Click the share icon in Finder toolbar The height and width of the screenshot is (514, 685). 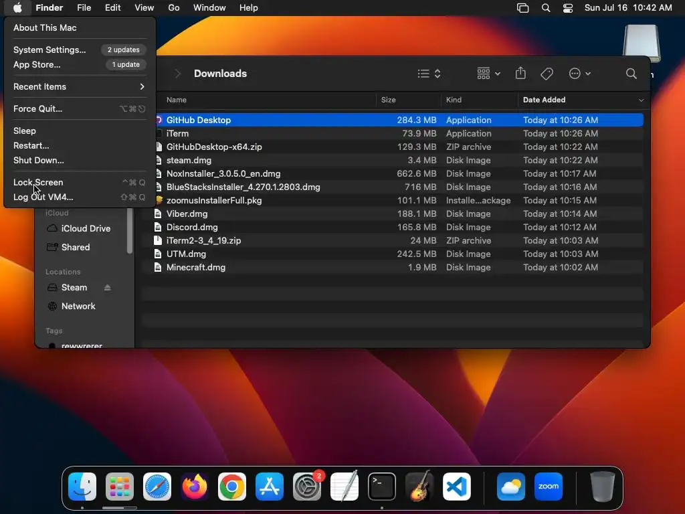click(x=520, y=74)
